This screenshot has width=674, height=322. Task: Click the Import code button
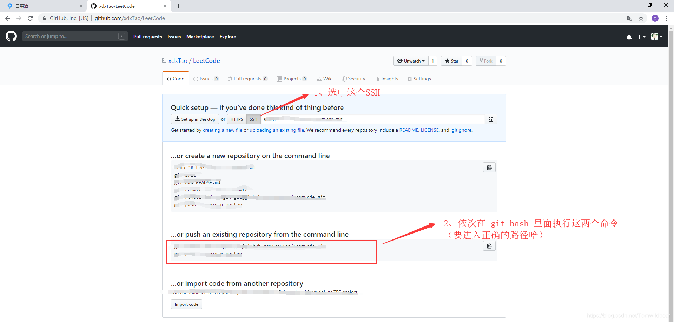(186, 304)
